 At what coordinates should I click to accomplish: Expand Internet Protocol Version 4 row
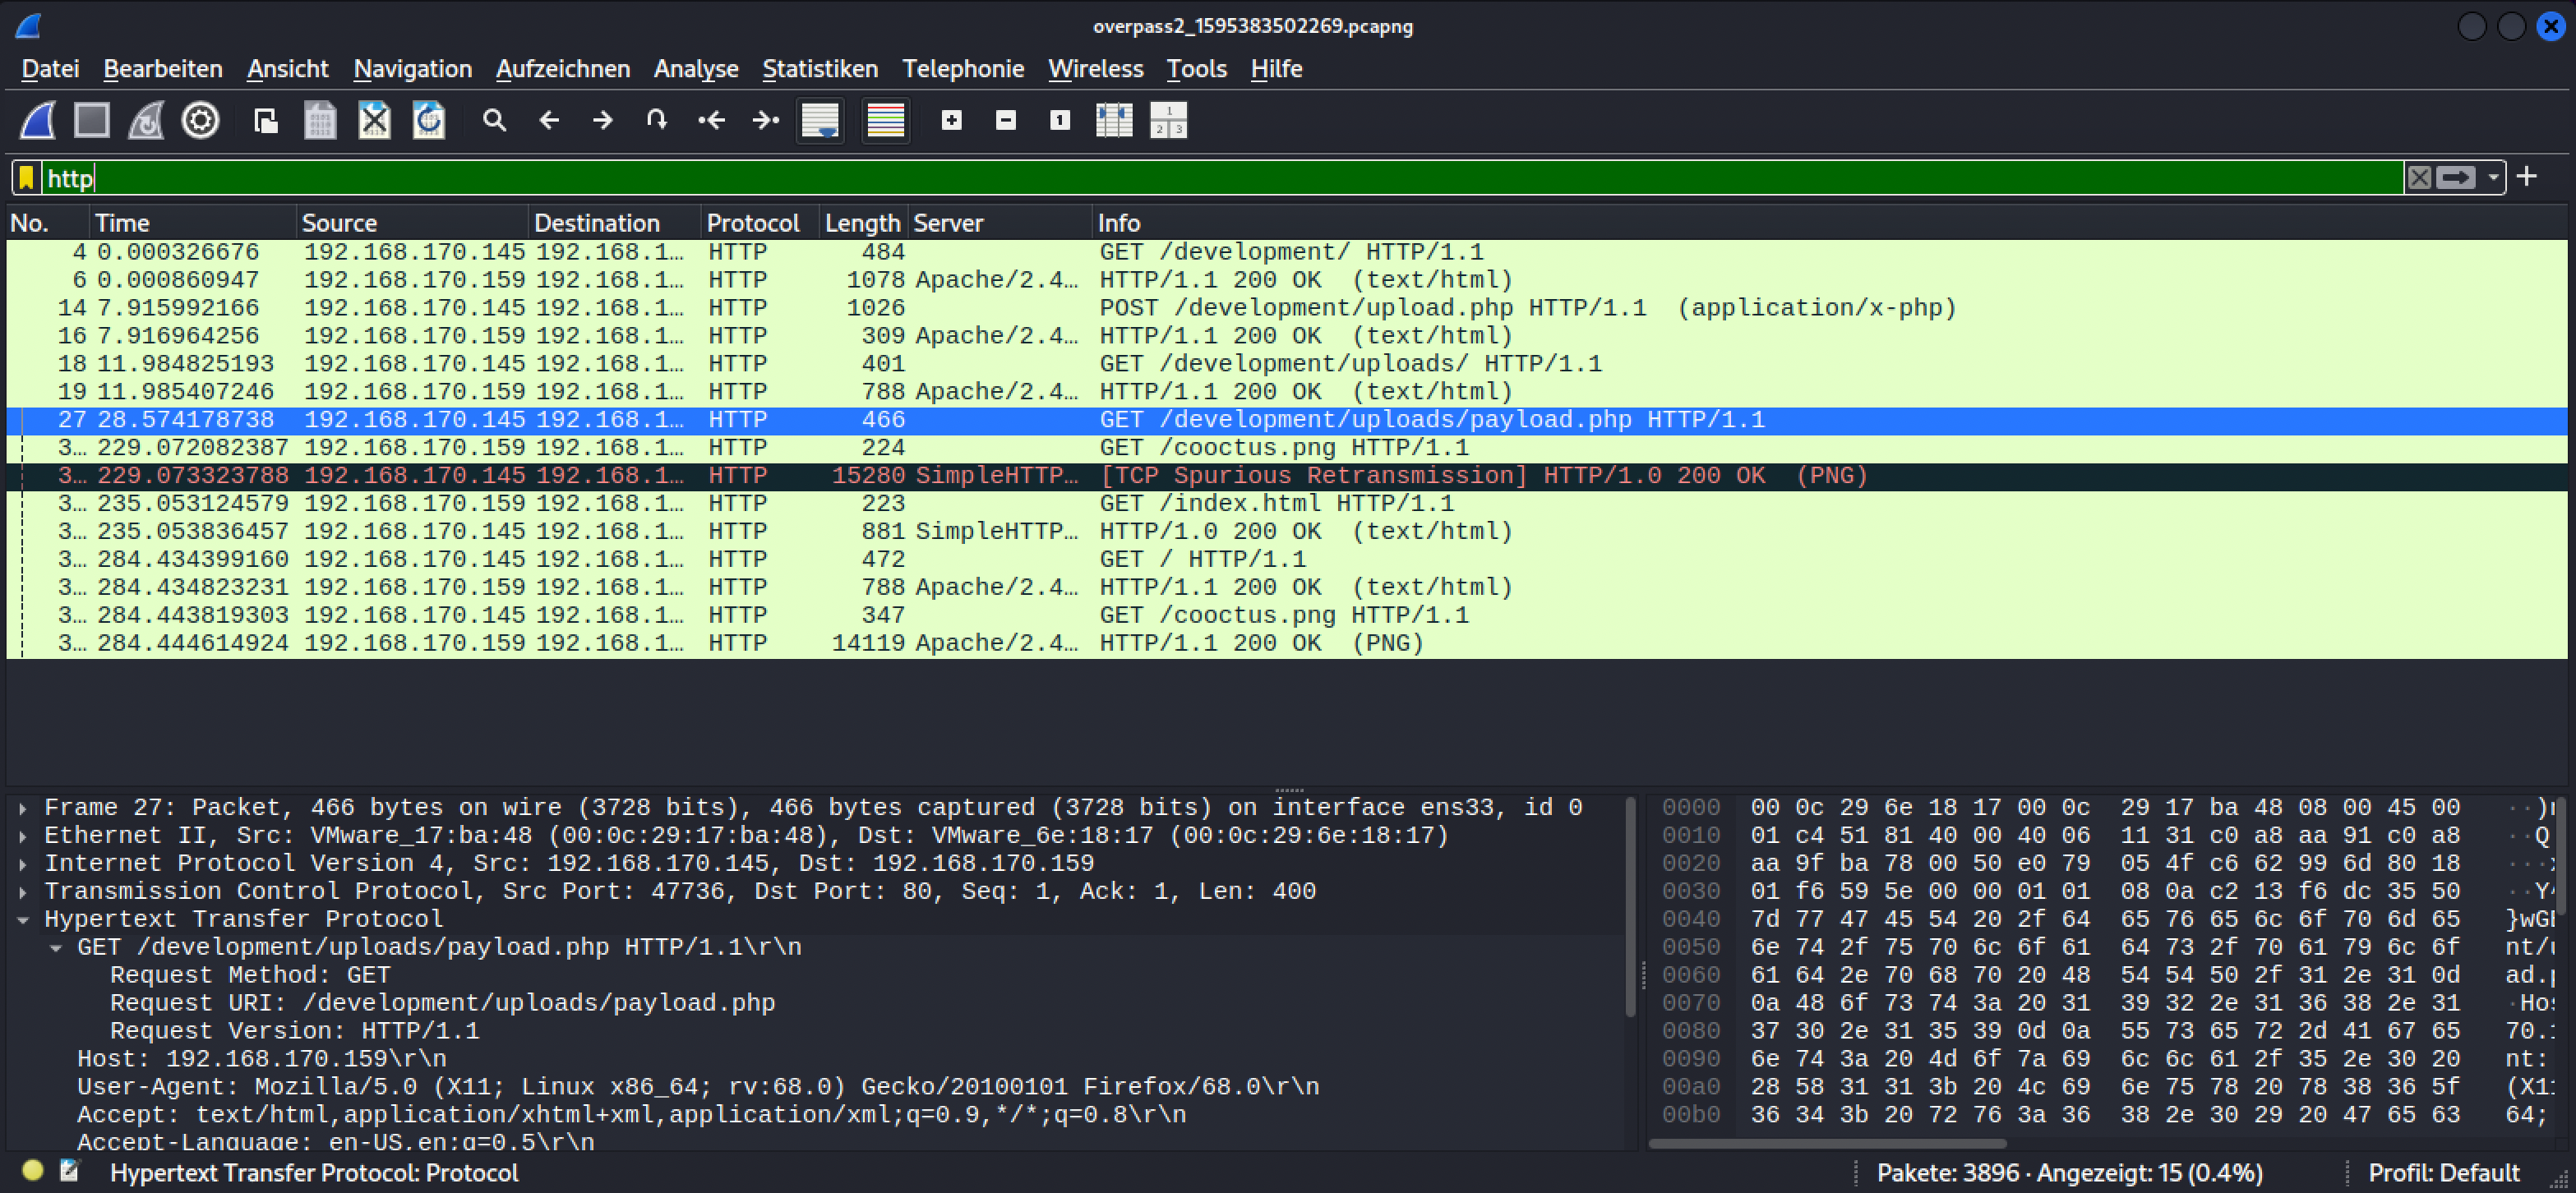(x=23, y=864)
